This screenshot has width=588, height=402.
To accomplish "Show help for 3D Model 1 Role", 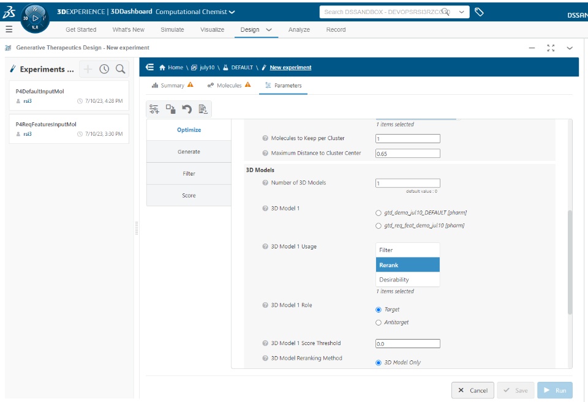I will [265, 305].
